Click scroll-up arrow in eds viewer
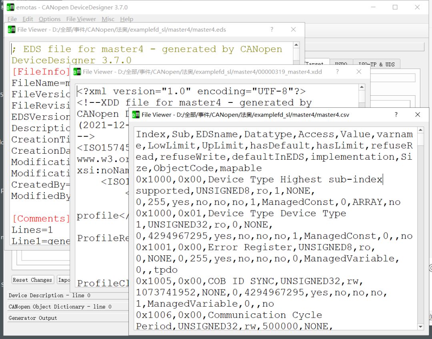Image resolution: width=432 pixels, height=339 pixels. point(296,45)
